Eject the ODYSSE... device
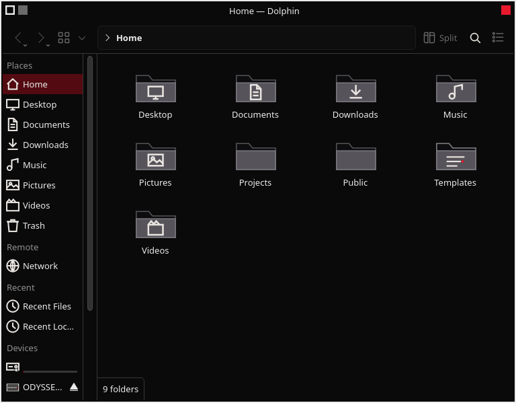Image resolution: width=516 pixels, height=403 pixels. coord(74,387)
